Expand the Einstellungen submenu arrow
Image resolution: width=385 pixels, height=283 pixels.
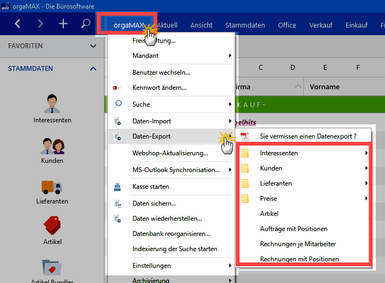pyautogui.click(x=230, y=265)
